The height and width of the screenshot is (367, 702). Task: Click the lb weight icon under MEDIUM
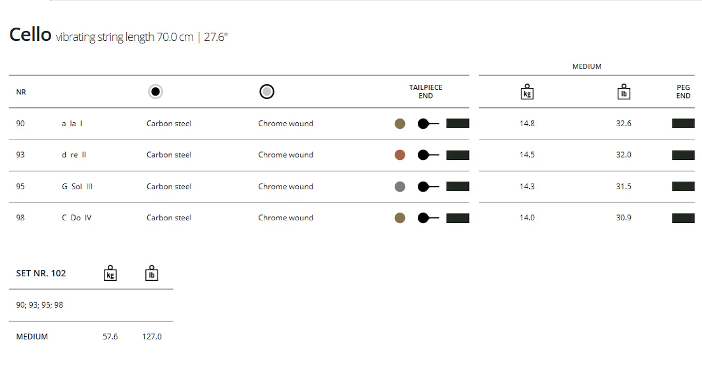coord(624,92)
